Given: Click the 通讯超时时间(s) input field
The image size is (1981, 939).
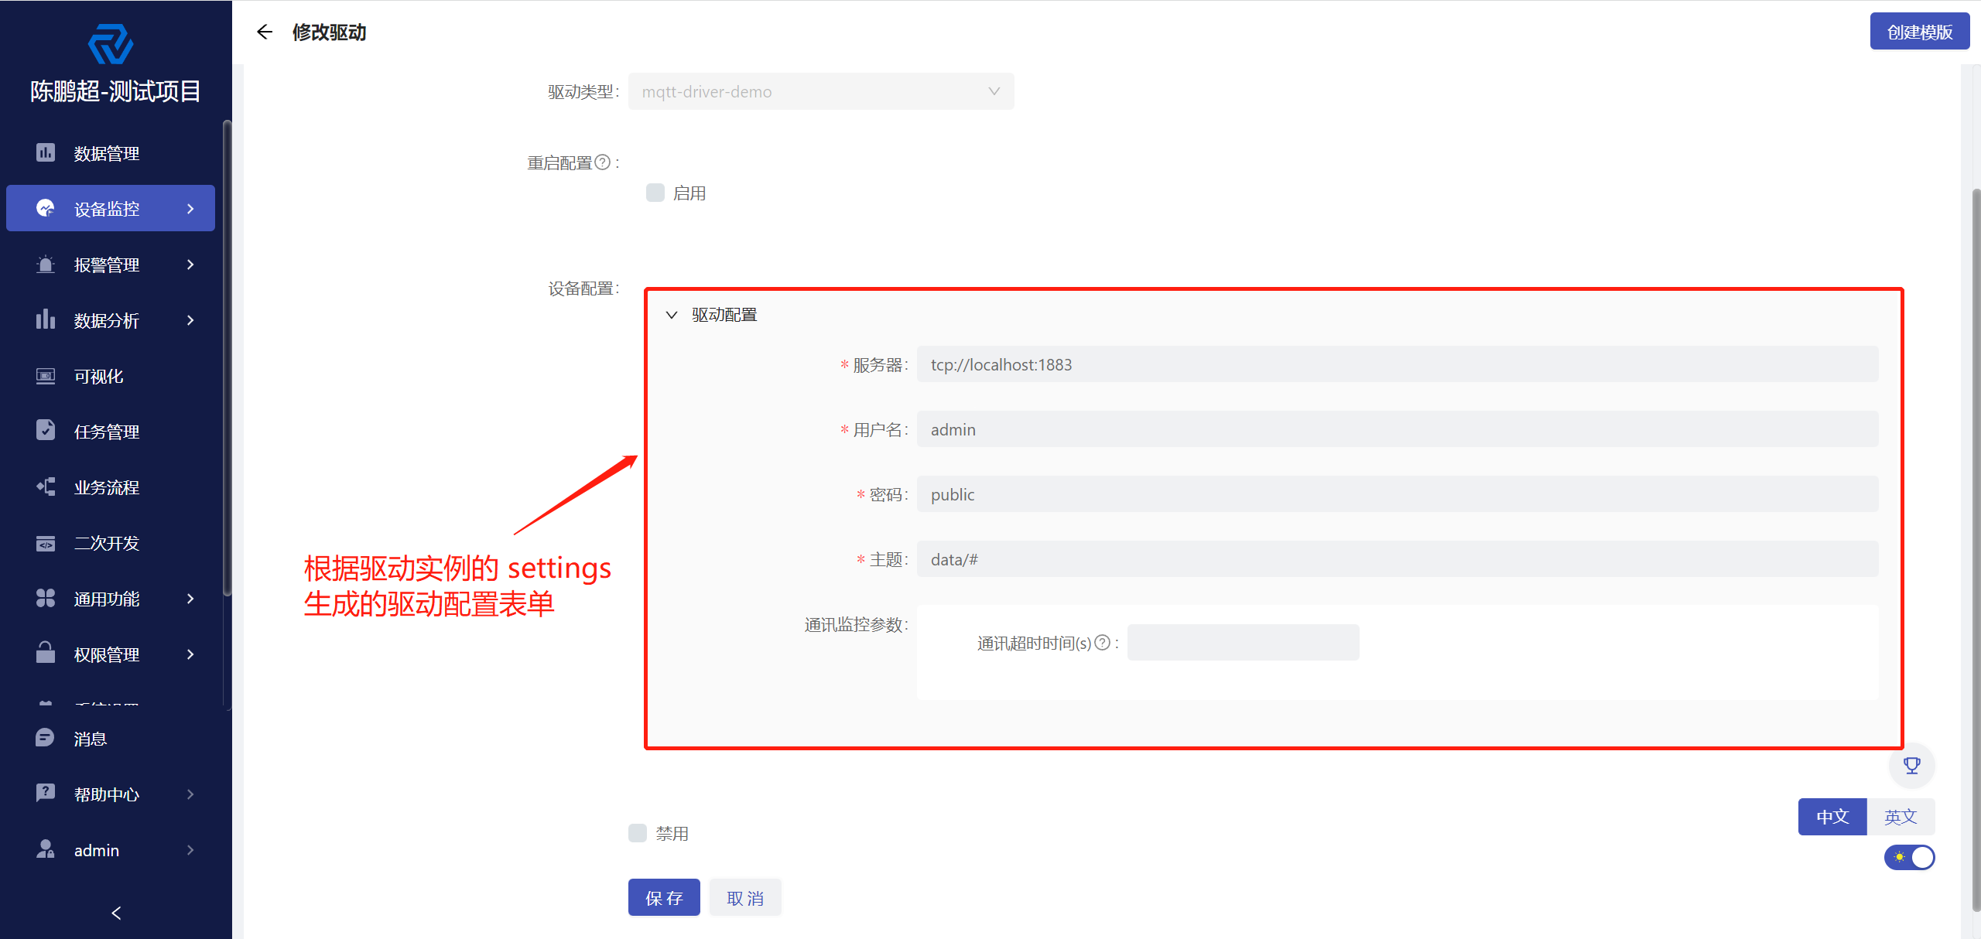Looking at the screenshot, I should (1243, 643).
